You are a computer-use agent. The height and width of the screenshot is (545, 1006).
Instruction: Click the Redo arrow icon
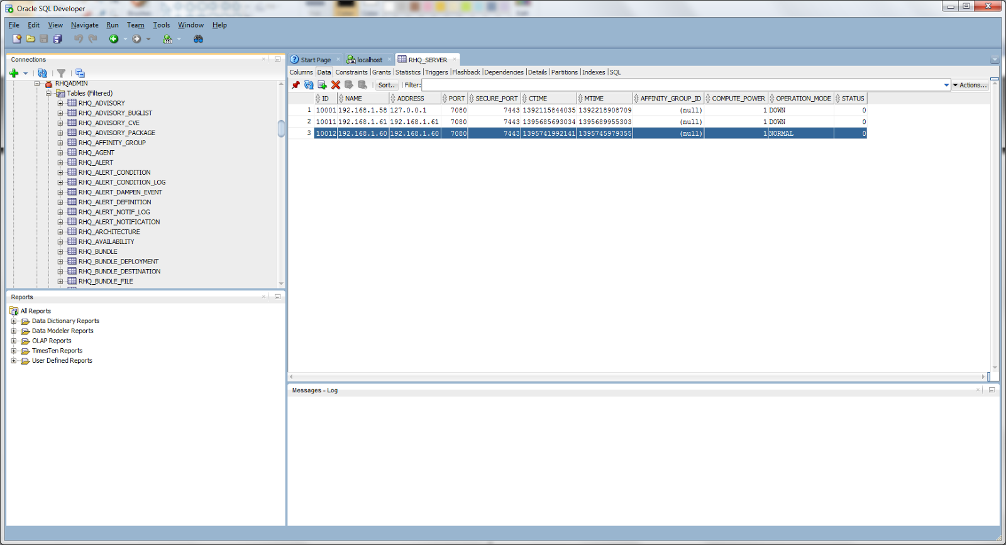click(x=93, y=39)
